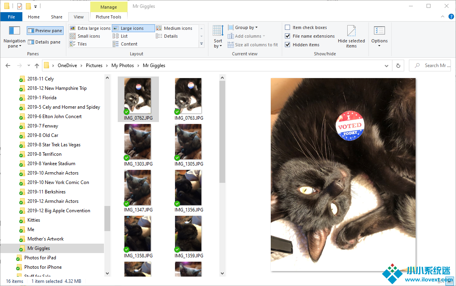Open the Picture Tools tab
This screenshot has width=456, height=286.
pyautogui.click(x=108, y=17)
